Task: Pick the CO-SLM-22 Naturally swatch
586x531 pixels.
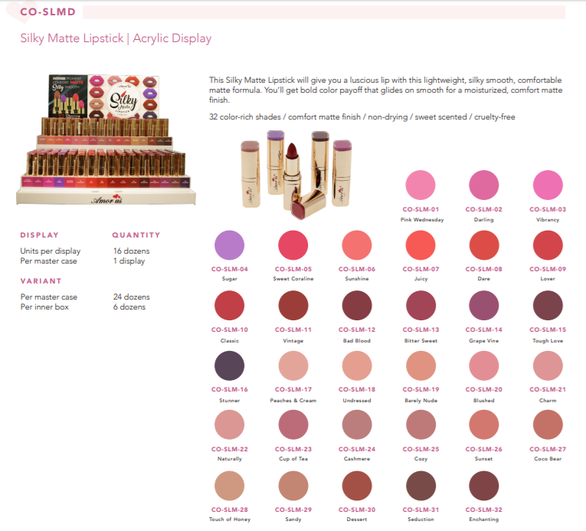Action: tap(230, 424)
